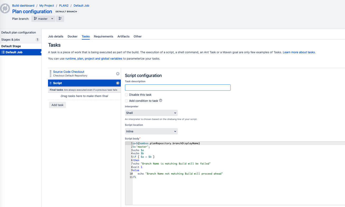This screenshot has height=207, width=345.
Task: Create a new plan branch icon
Action: (x=60, y=19)
